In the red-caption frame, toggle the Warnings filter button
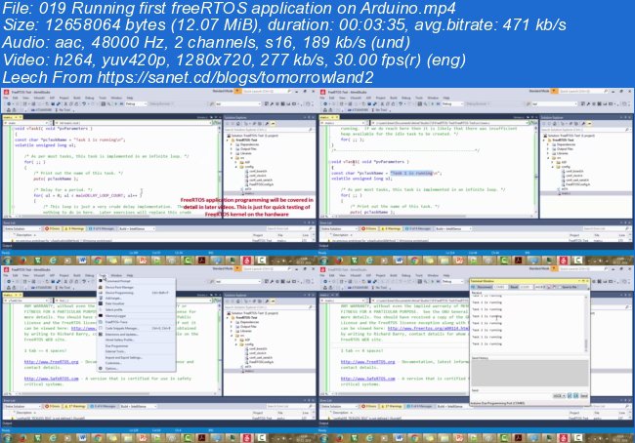The image size is (635, 443). coord(73,228)
